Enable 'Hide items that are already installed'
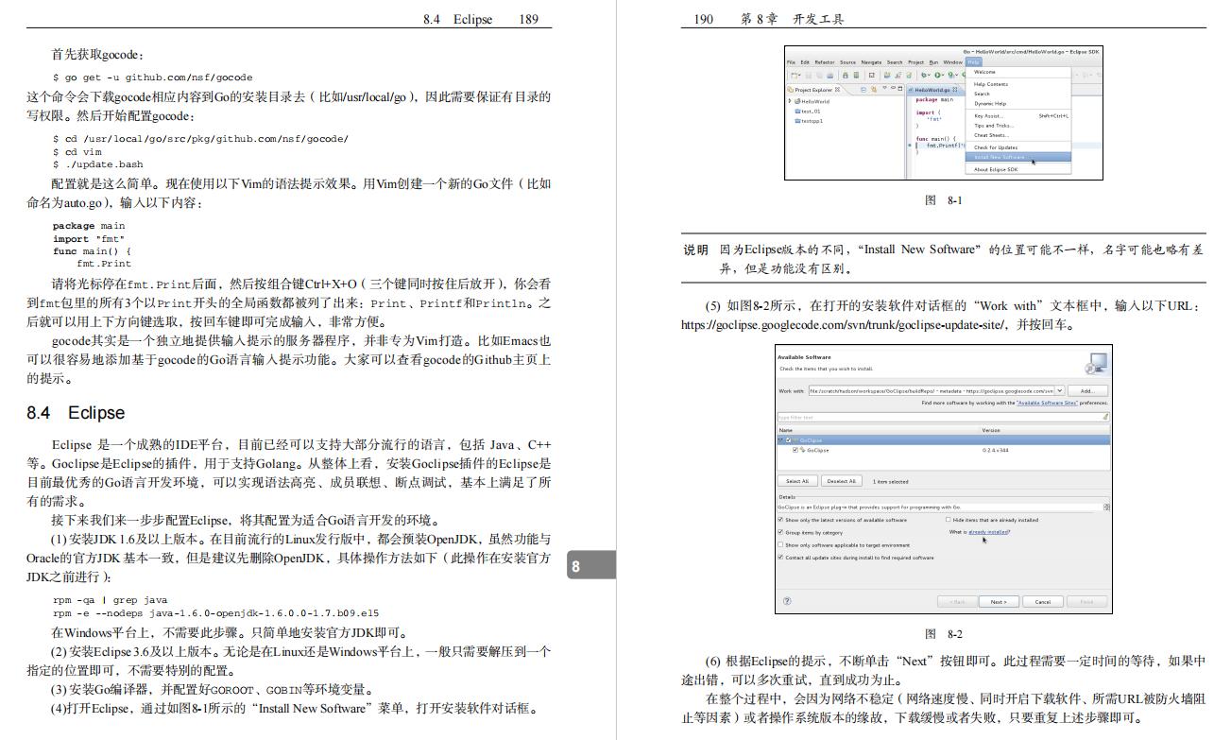 pos(947,519)
